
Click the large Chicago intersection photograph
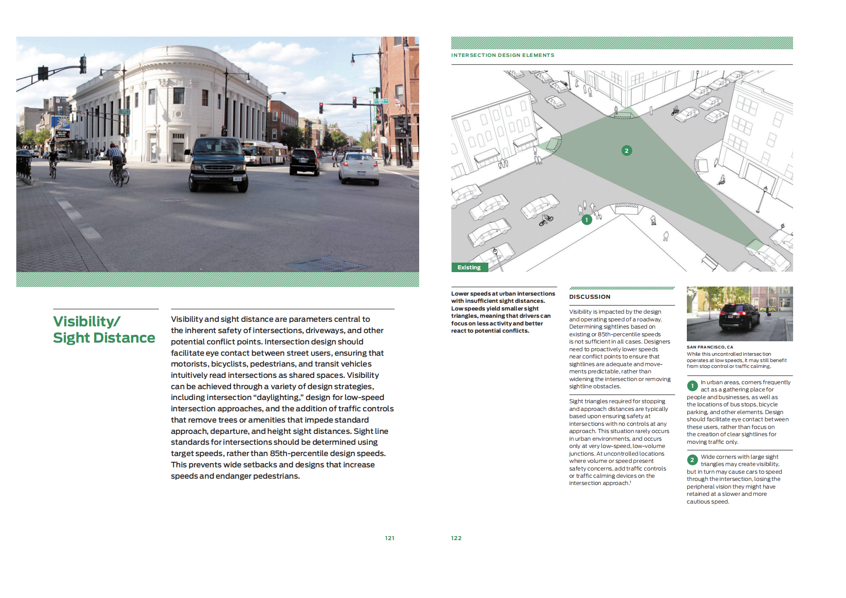217,154
